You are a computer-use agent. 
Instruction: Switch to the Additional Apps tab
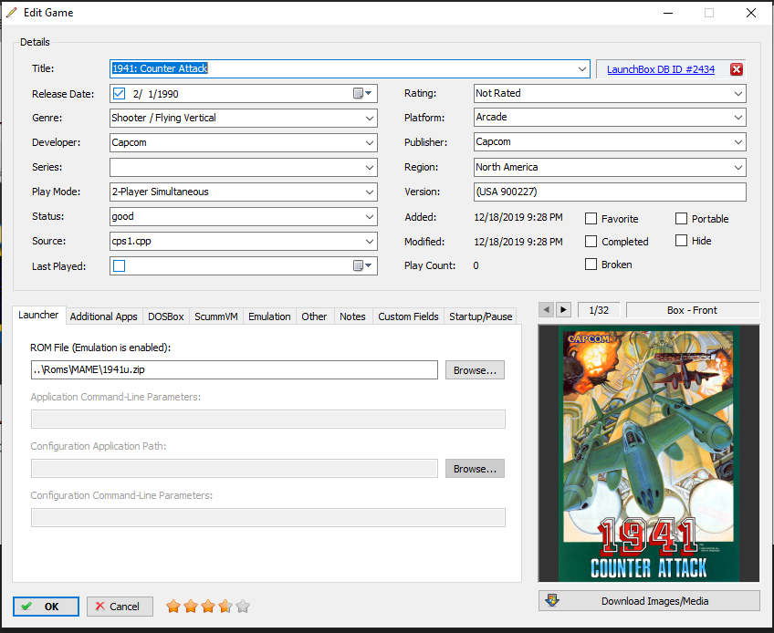[x=104, y=316]
